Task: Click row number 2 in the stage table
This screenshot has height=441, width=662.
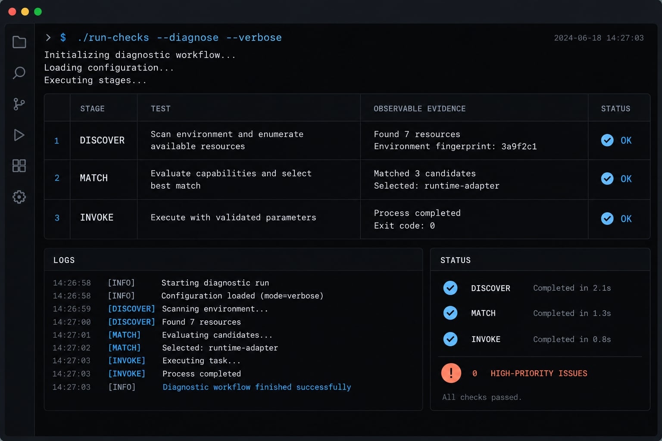Action: [x=57, y=178]
